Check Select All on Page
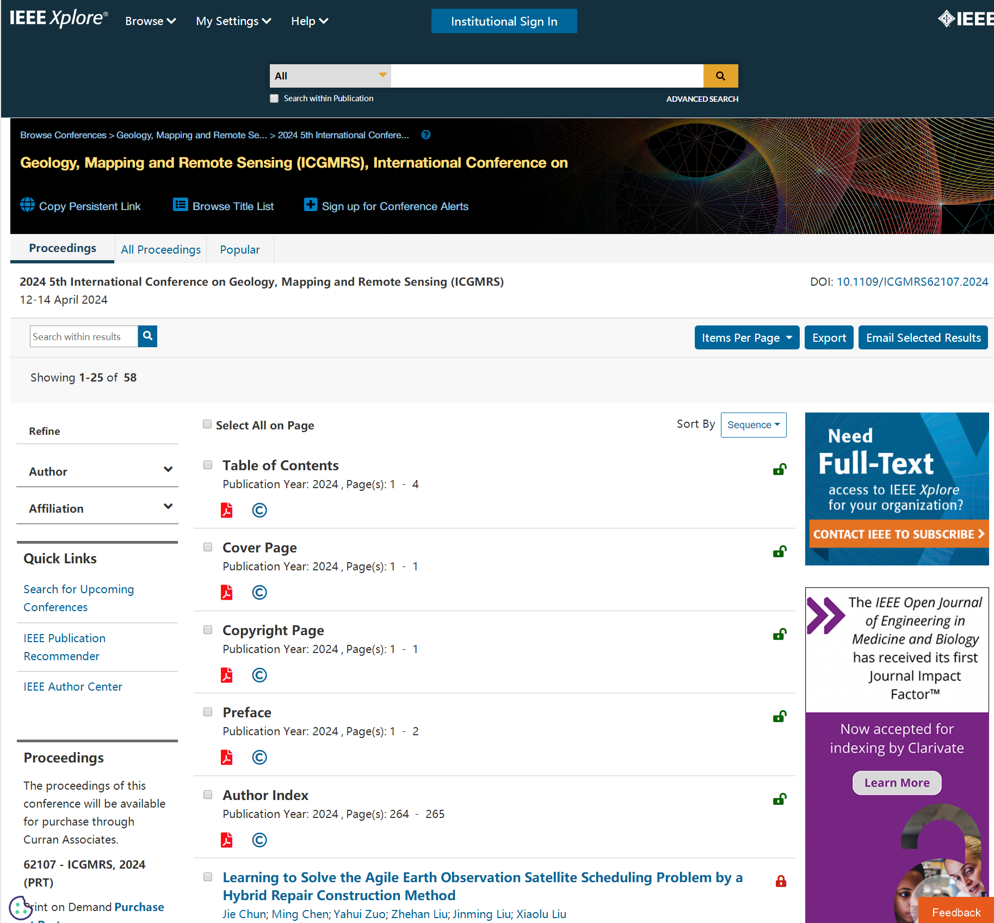The image size is (994, 923). 207,424
